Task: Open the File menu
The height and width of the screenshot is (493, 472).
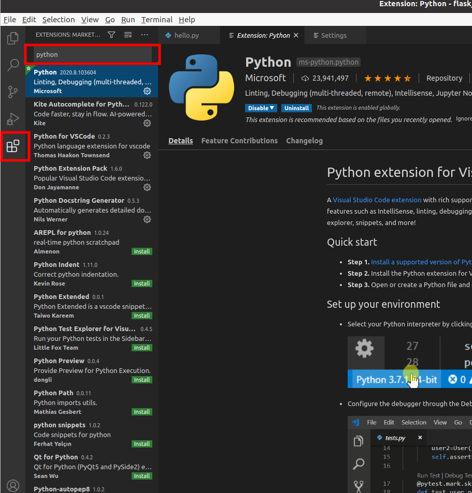Action: (x=10, y=20)
